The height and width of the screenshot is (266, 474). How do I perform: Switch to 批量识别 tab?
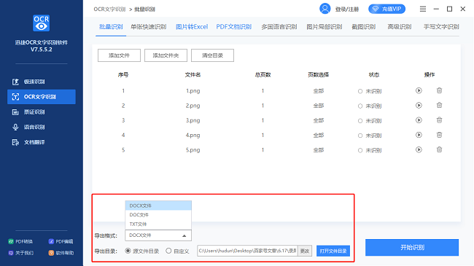(x=111, y=27)
